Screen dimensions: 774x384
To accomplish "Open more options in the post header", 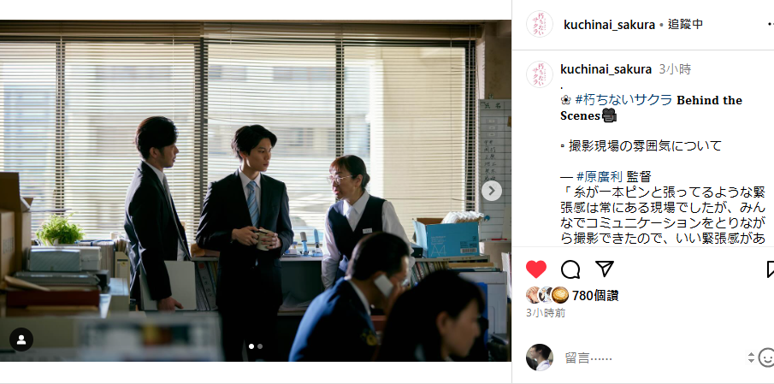I will pyautogui.click(x=770, y=24).
